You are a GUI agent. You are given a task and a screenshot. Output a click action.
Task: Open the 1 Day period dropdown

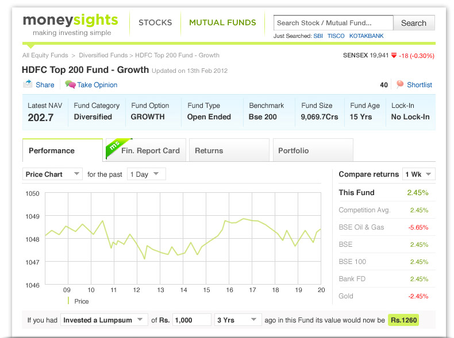(146, 174)
